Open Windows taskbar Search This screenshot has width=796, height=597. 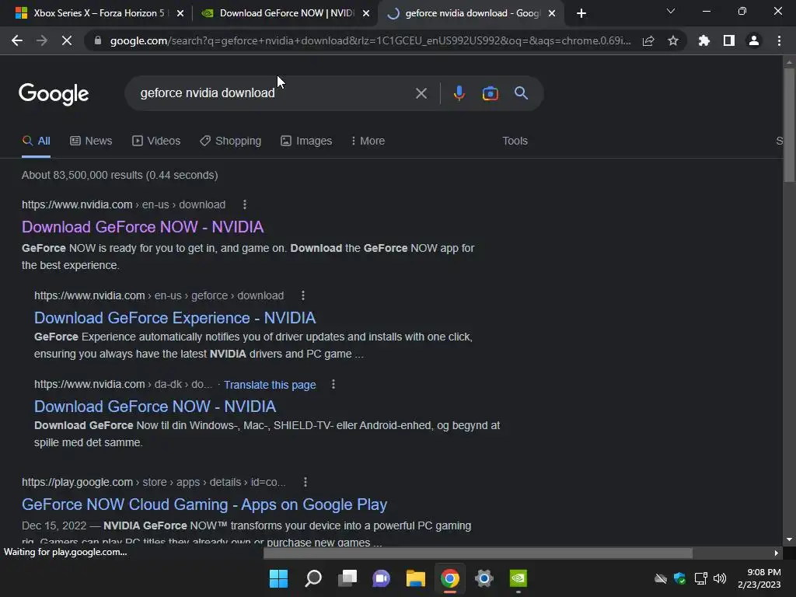point(313,578)
